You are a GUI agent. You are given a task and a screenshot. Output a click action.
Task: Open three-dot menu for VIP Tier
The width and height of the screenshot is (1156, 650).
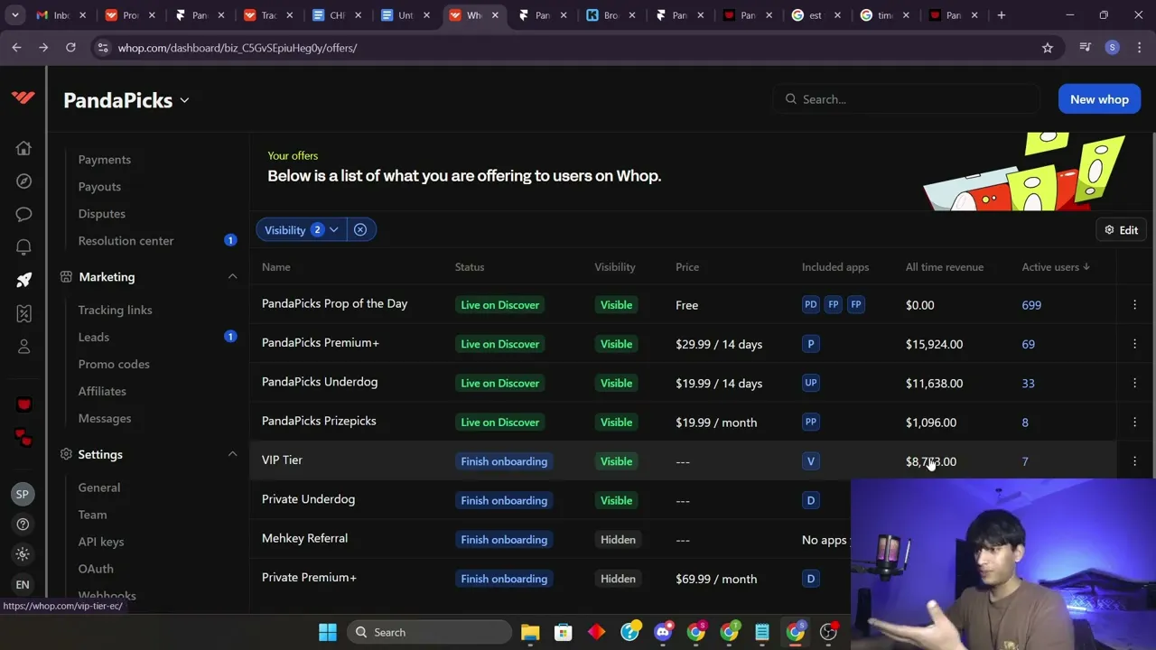tap(1134, 461)
